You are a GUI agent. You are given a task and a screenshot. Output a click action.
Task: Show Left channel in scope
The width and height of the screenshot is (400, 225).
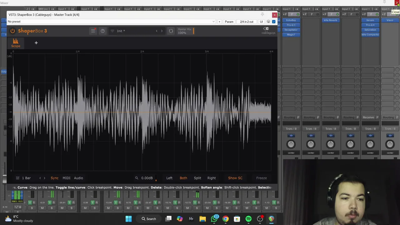(x=169, y=178)
